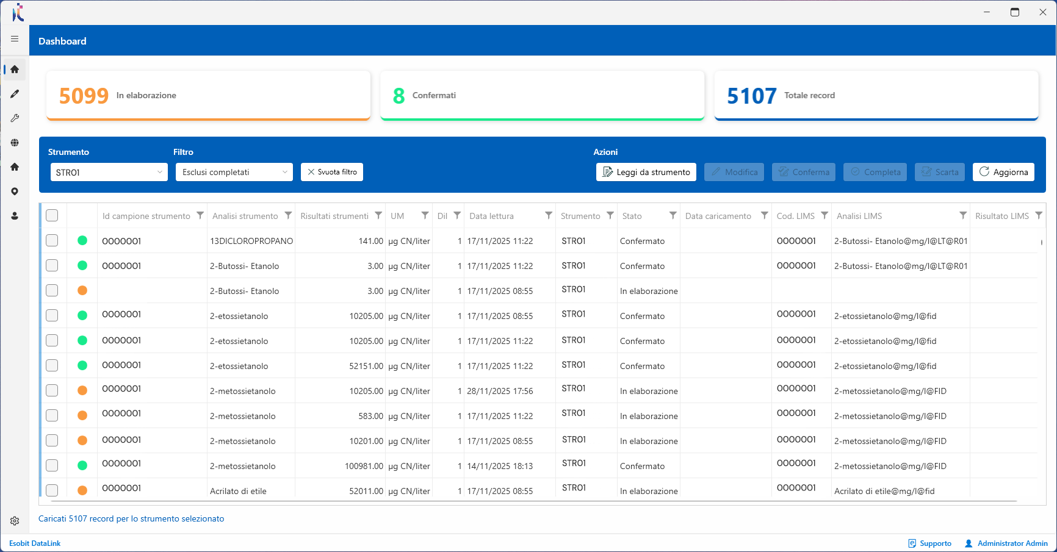Open the Supporto link in footer
This screenshot has height=552, width=1057.
point(929,543)
